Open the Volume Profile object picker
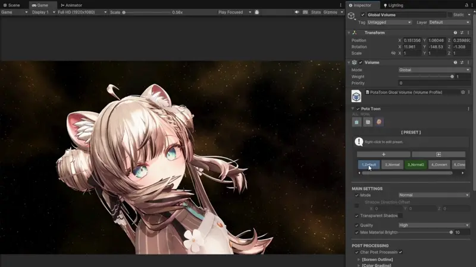The width and height of the screenshot is (476, 267). coord(463,93)
